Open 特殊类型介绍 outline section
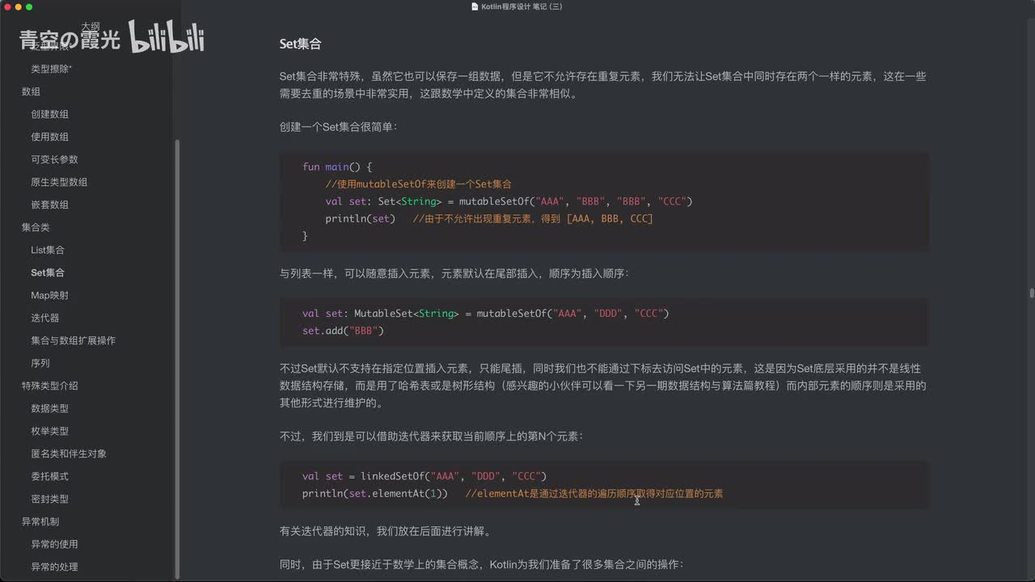Viewport: 1035px width, 582px height. click(x=49, y=386)
